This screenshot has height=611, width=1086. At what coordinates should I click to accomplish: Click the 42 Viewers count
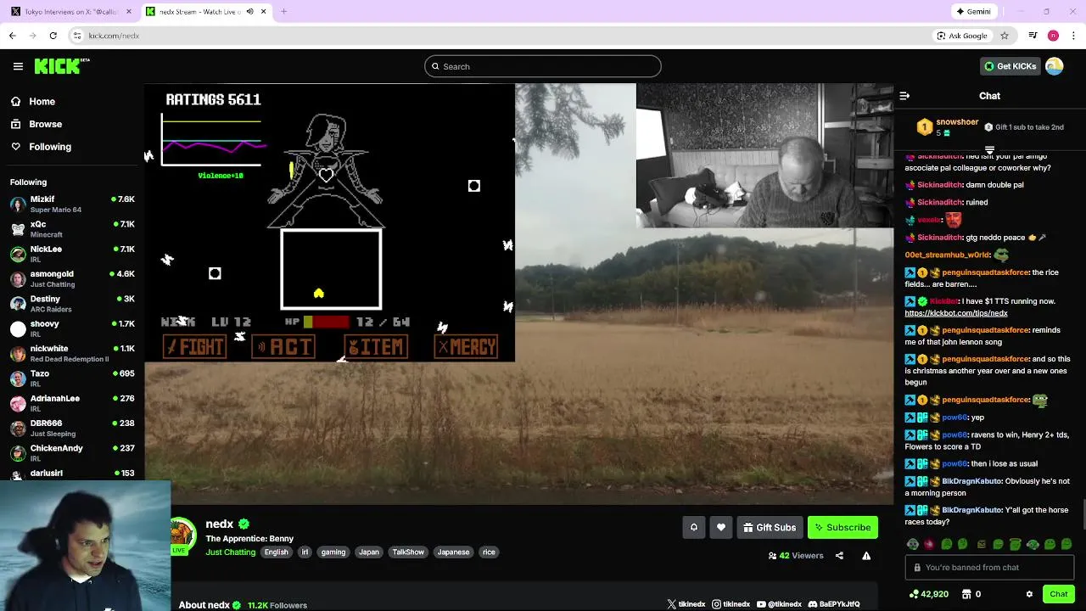point(796,556)
